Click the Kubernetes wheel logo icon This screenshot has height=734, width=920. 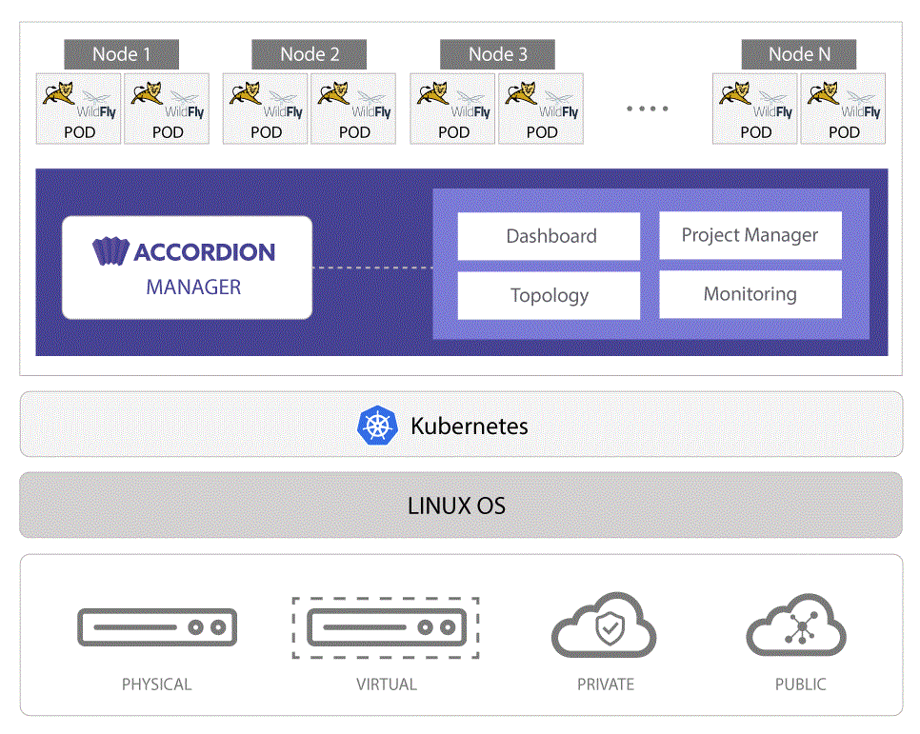click(x=377, y=426)
